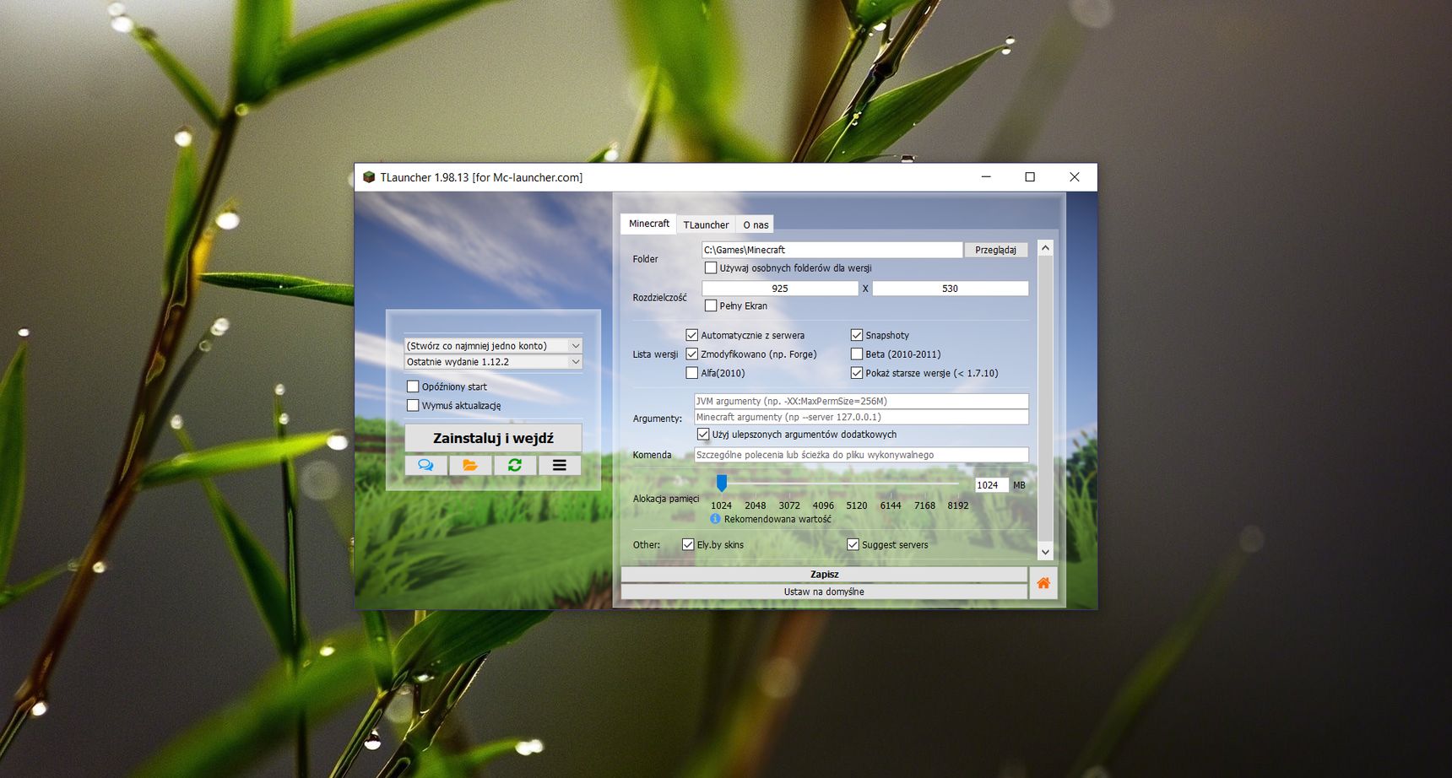Click 'Ustaw na domyślne' button
This screenshot has width=1452, height=778.
824,592
